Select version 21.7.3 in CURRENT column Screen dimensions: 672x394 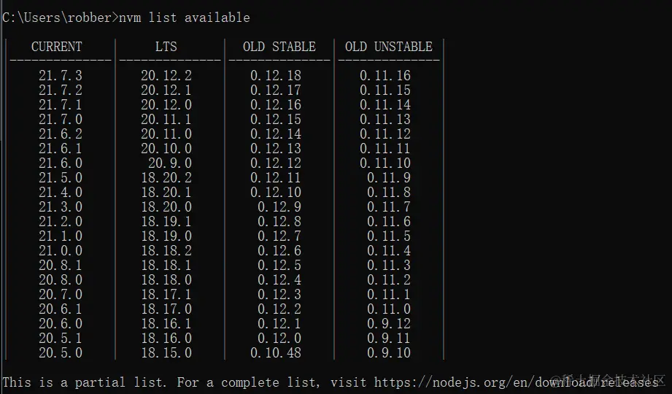(x=61, y=76)
